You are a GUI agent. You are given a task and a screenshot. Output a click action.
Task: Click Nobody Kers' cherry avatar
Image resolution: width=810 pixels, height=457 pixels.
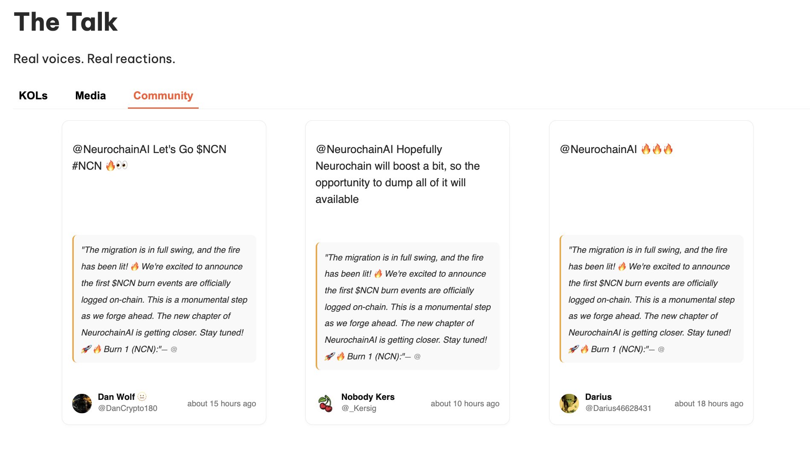tap(326, 403)
